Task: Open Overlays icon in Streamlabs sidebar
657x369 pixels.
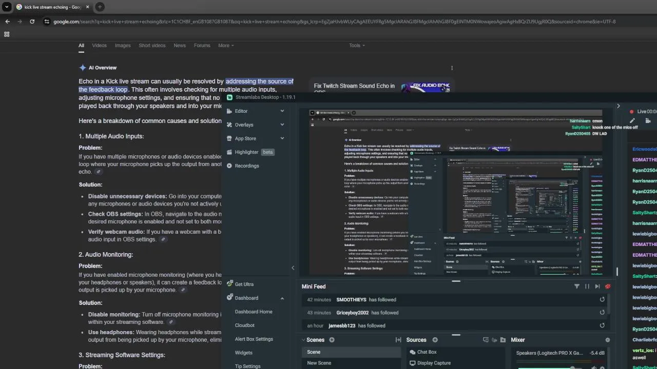Action: (x=230, y=125)
